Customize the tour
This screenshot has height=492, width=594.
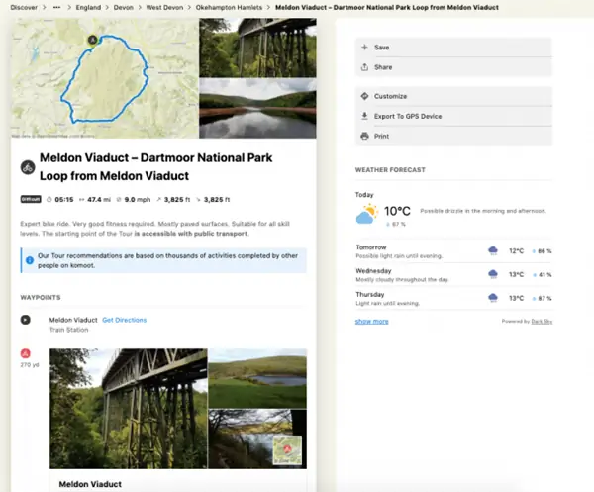[x=453, y=96]
